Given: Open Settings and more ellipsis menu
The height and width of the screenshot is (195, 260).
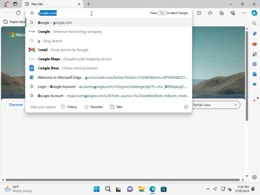Looking at the screenshot, I should coord(243,13).
